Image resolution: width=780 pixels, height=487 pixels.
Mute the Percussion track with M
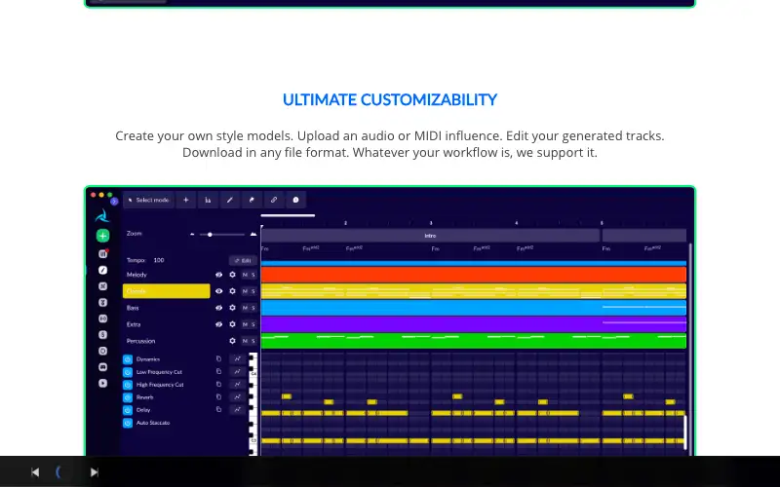coord(245,341)
